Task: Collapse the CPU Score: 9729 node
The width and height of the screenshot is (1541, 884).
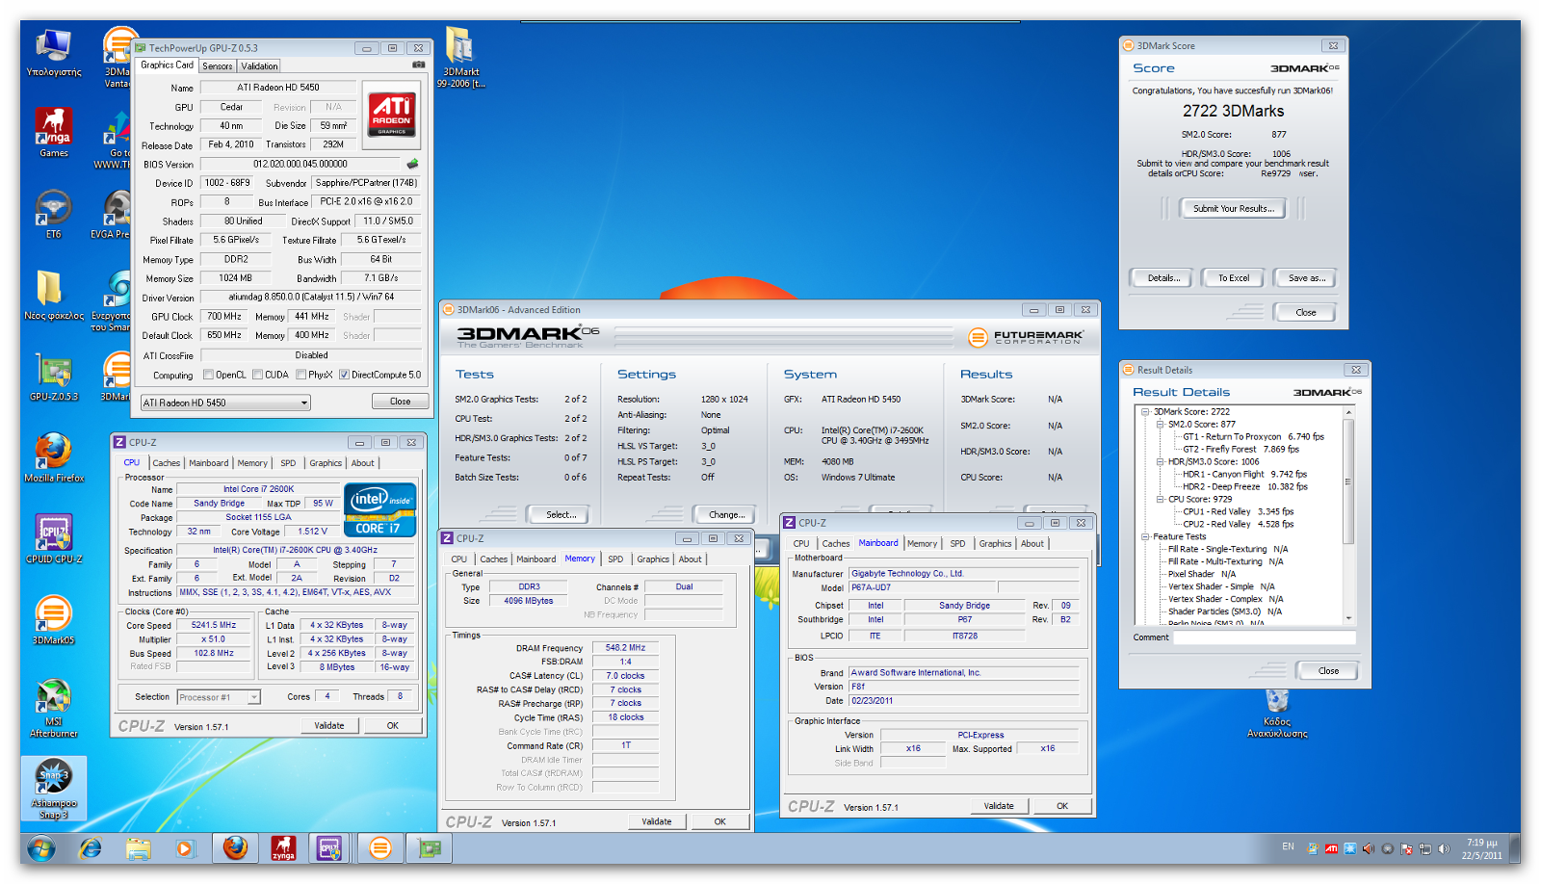Action: click(x=1161, y=499)
